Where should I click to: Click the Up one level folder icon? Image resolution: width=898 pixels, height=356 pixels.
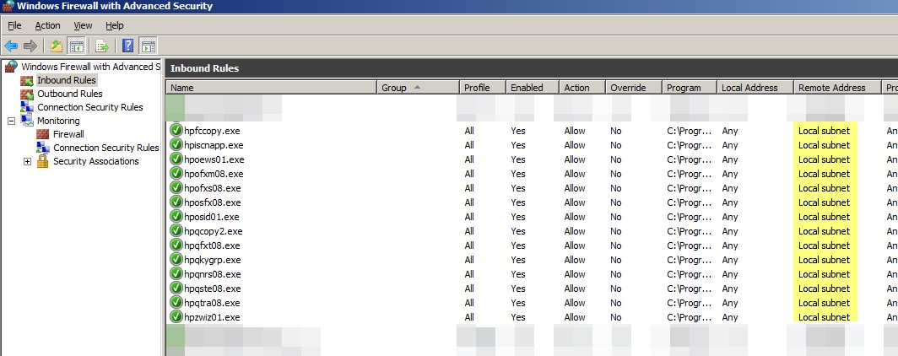pyautogui.click(x=56, y=46)
